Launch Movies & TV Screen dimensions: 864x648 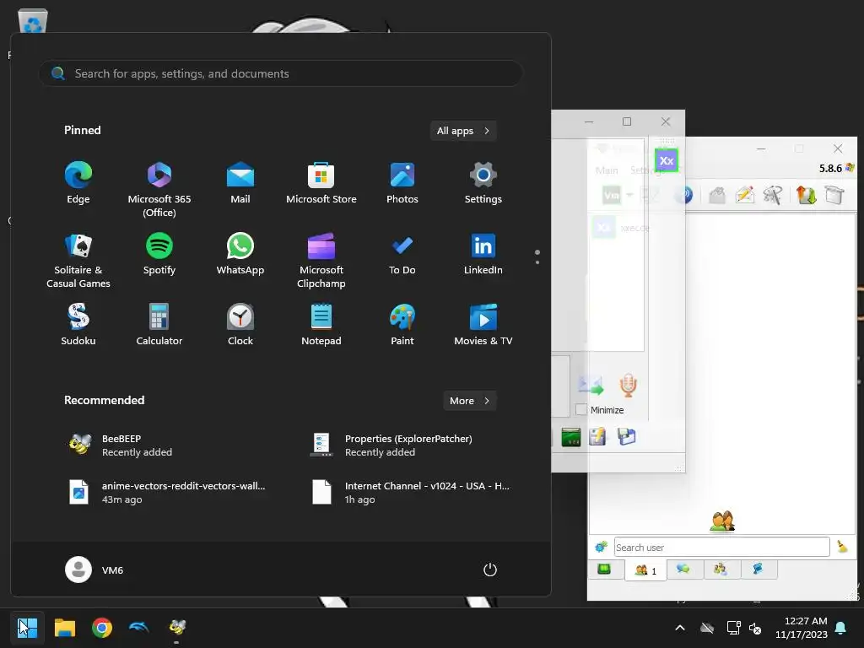[x=483, y=325]
